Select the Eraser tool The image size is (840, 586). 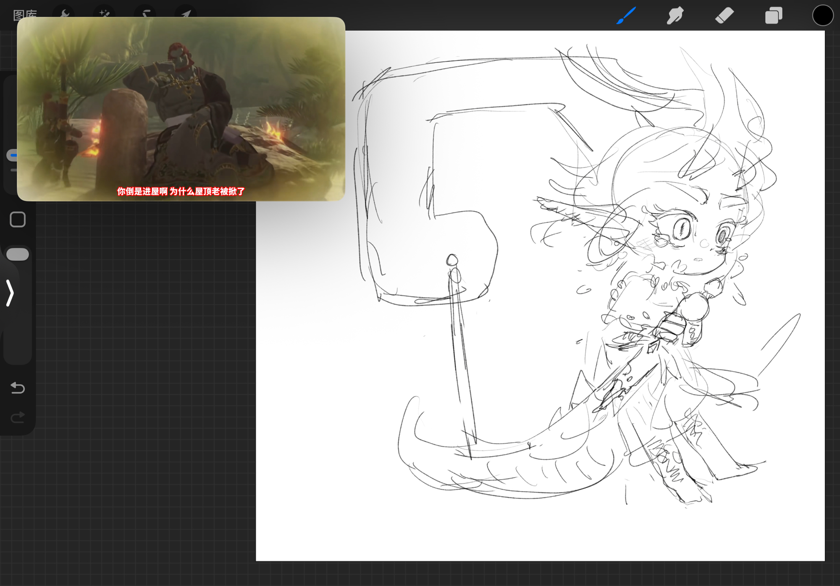724,16
